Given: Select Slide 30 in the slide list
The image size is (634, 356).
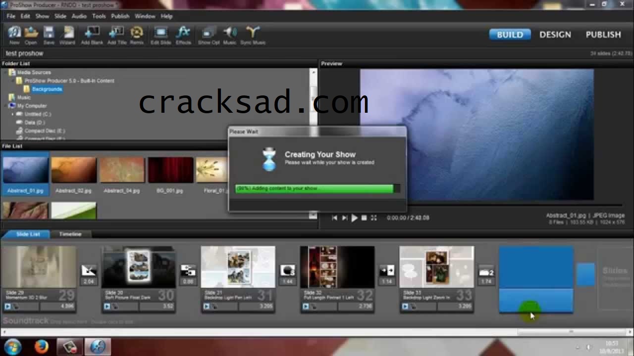Looking at the screenshot, I should coord(139,279).
